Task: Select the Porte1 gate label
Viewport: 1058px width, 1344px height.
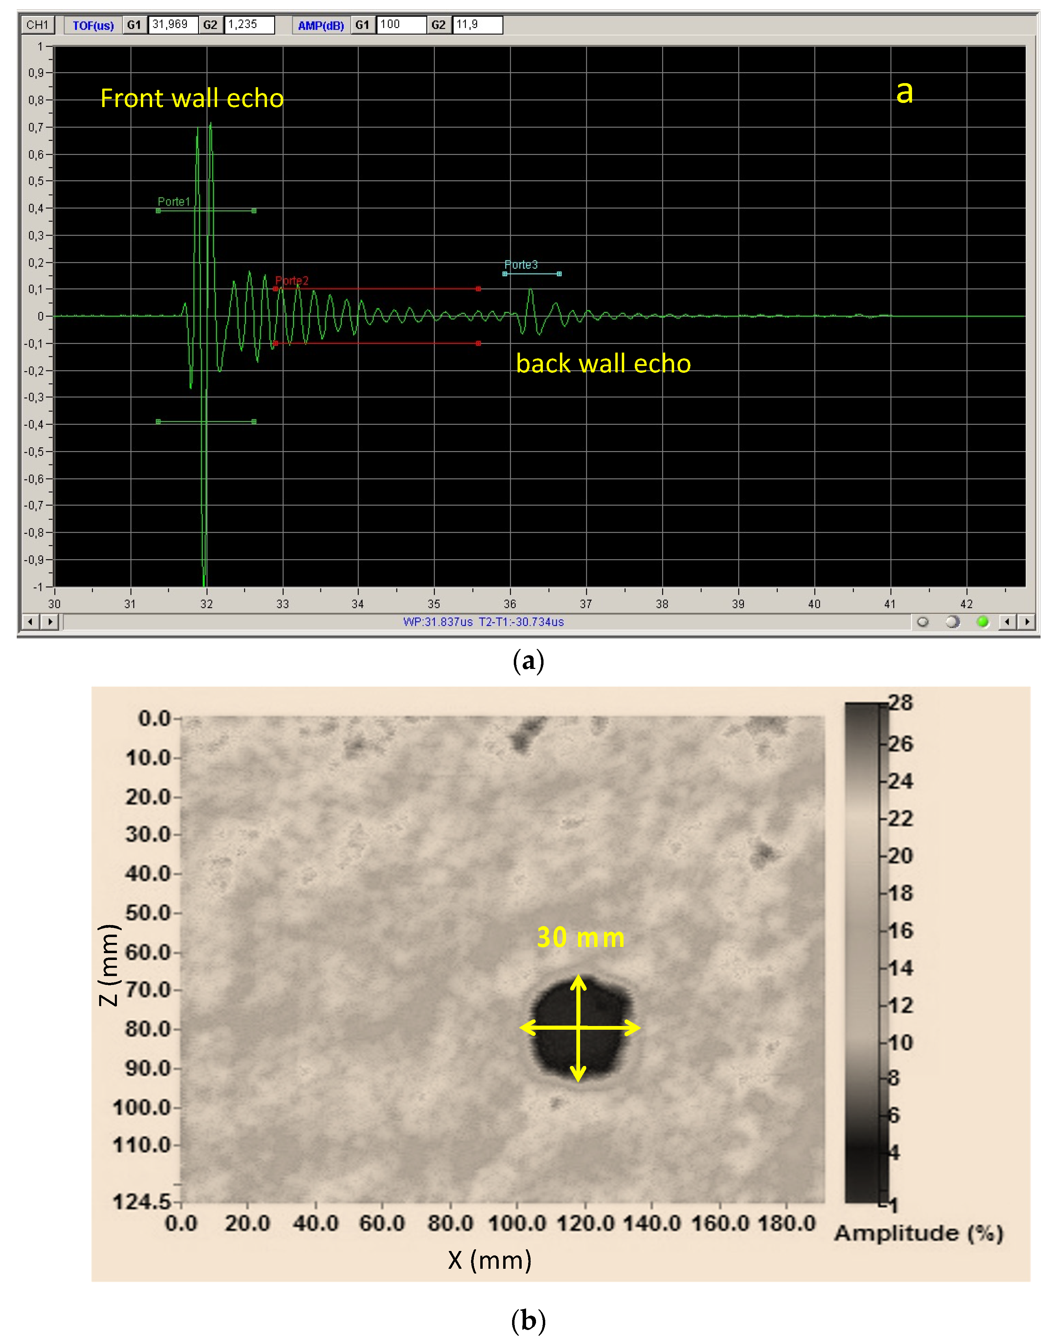Action: (173, 201)
